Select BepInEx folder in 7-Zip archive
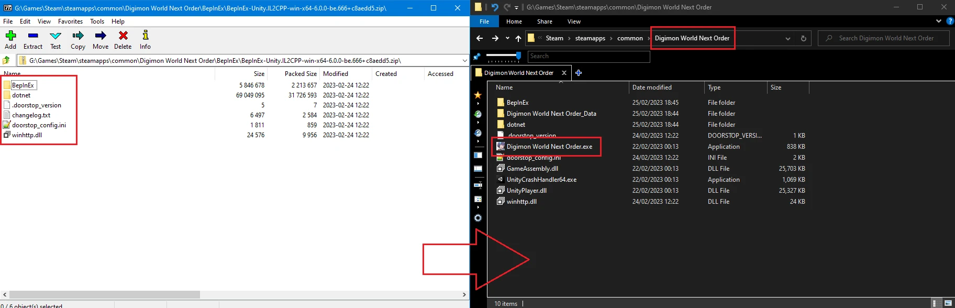 [19, 85]
